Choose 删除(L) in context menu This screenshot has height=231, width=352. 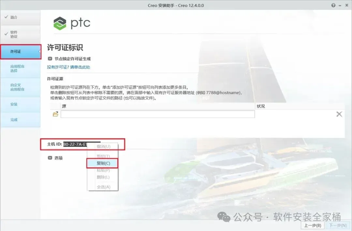(103, 177)
